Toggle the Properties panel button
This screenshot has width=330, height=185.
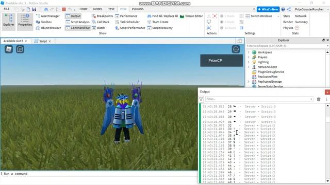point(25,22)
